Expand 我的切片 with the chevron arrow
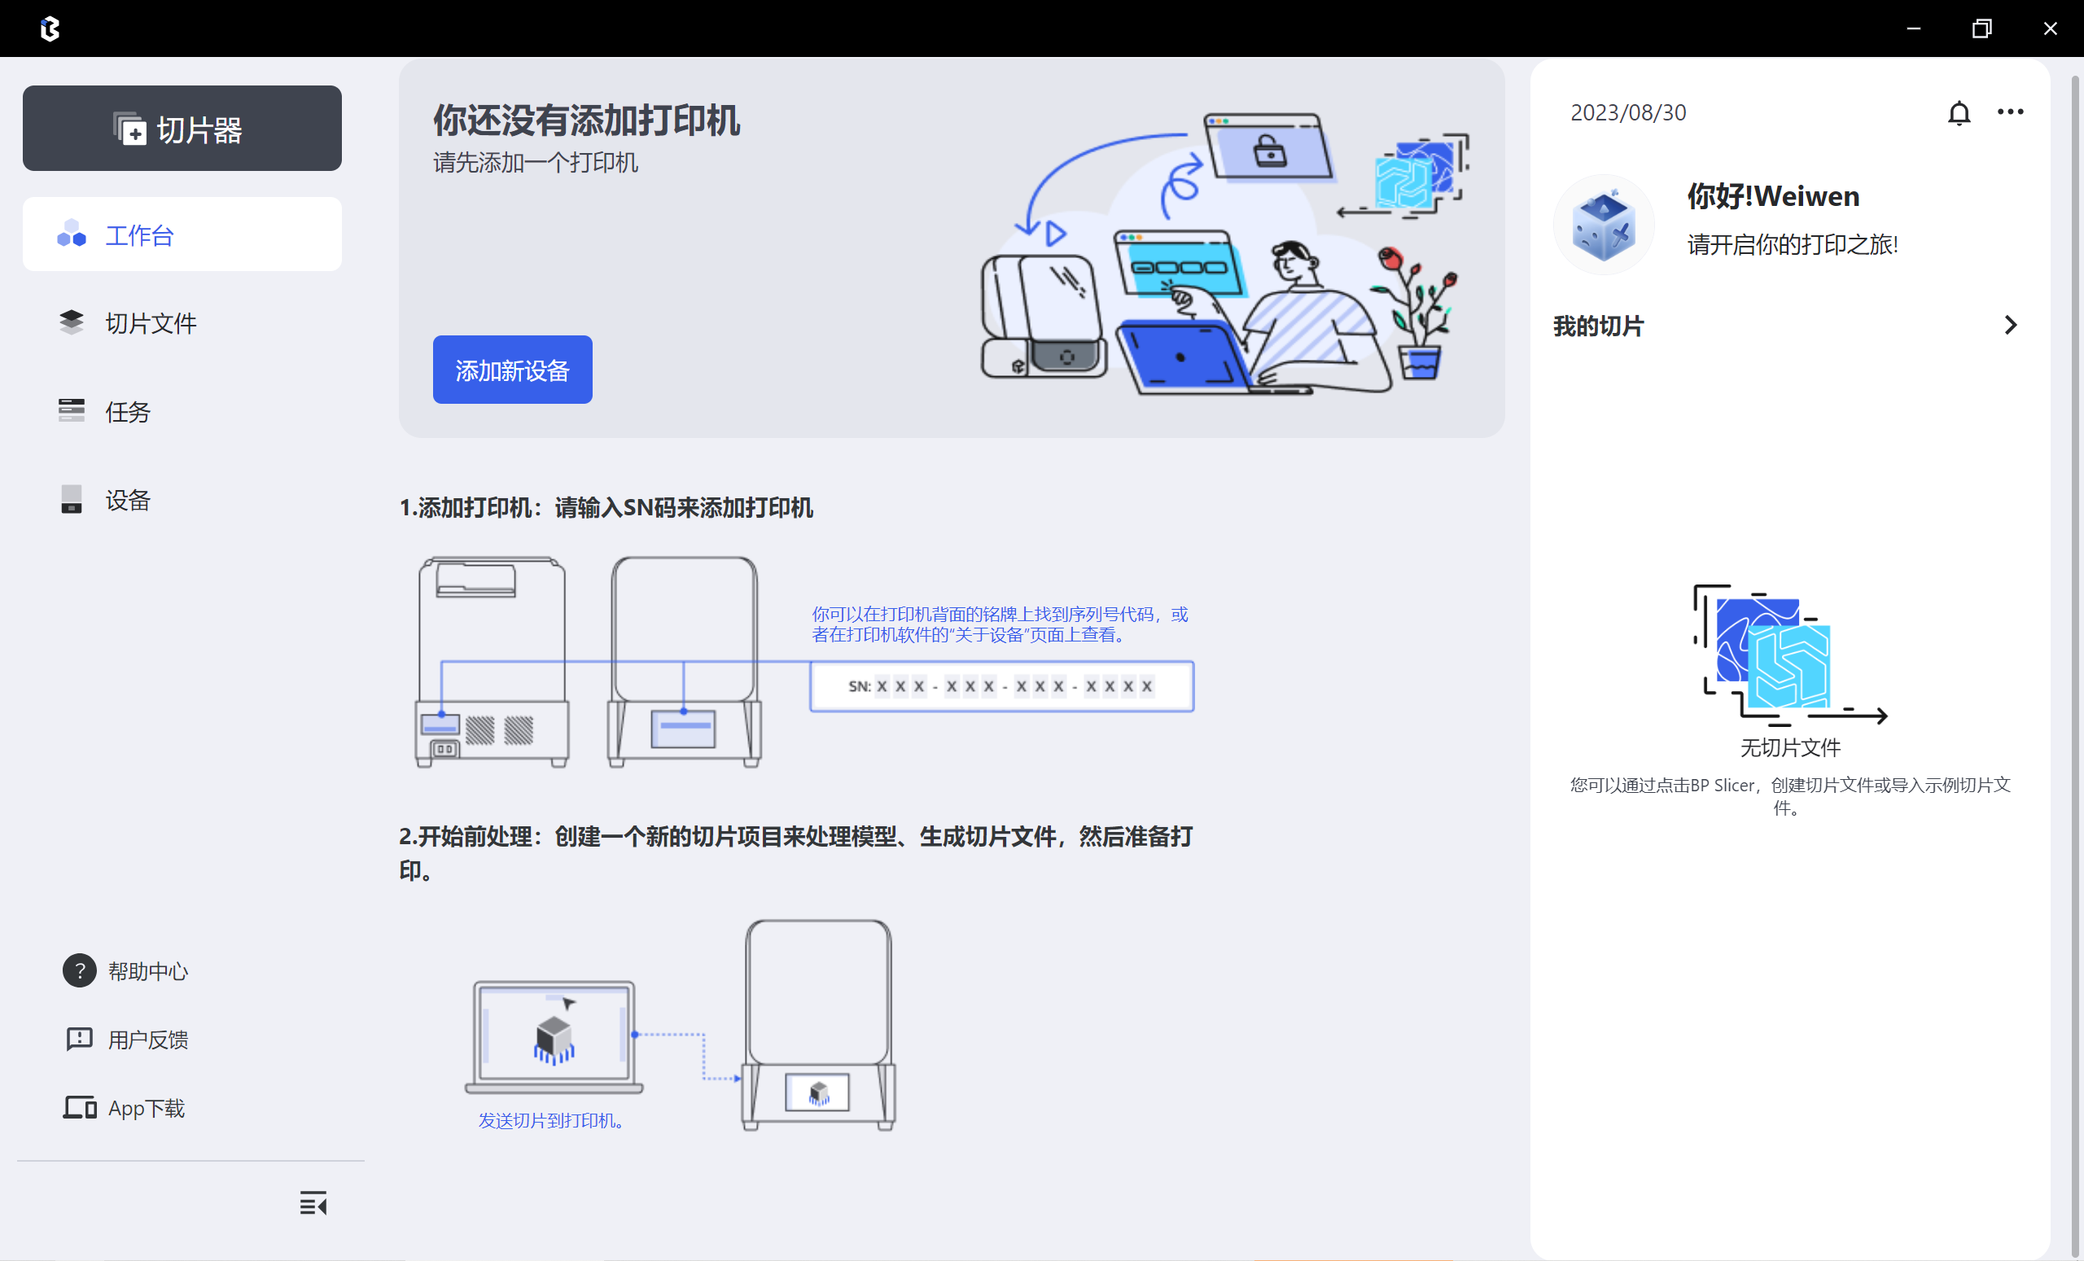The image size is (2084, 1261). tap(2011, 326)
